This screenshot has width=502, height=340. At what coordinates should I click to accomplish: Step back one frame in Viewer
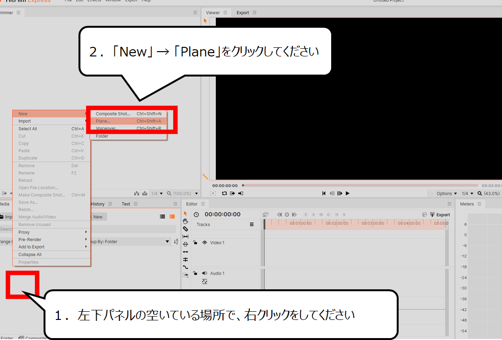pos(332,193)
